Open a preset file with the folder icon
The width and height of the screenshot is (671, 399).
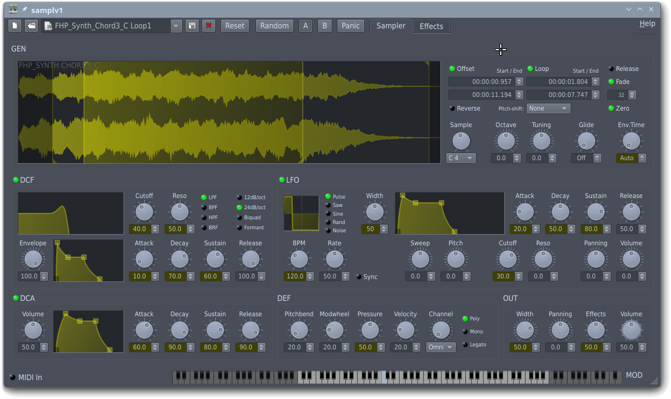click(32, 25)
